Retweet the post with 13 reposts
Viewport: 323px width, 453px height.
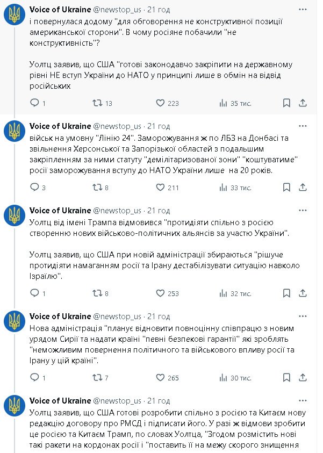[x=97, y=103]
